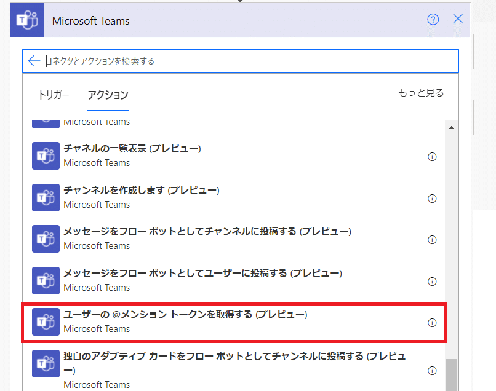Click the Microsoft Teams logo in header
The image size is (496, 391).
point(27,20)
